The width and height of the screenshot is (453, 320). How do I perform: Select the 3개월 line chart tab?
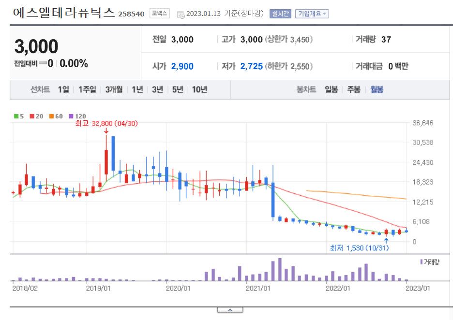point(114,89)
